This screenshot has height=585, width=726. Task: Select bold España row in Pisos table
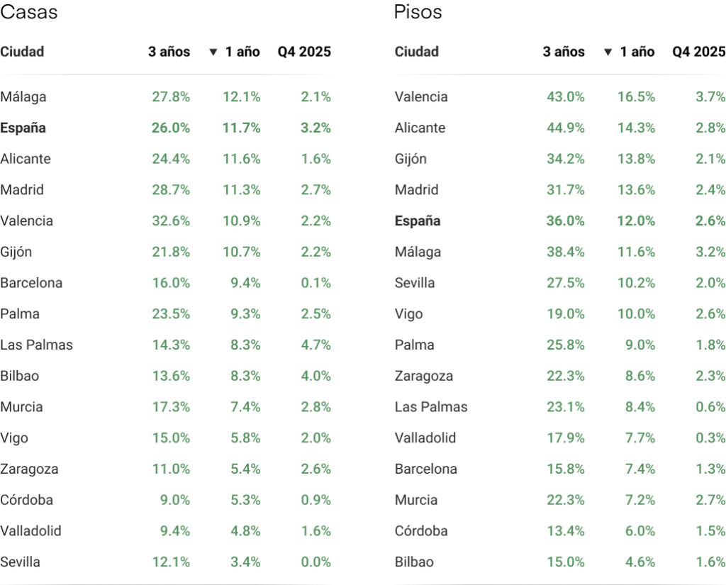point(418,221)
